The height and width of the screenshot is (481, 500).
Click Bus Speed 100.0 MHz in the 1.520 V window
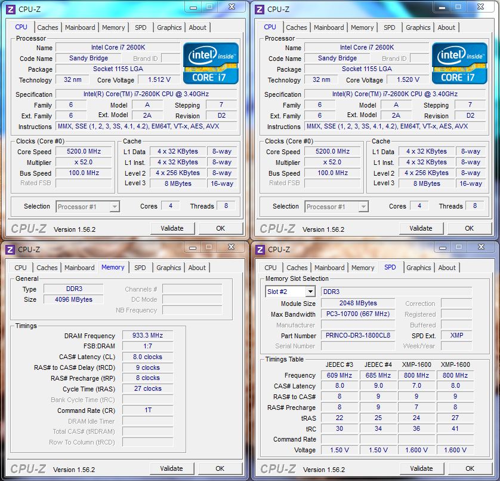click(x=332, y=173)
